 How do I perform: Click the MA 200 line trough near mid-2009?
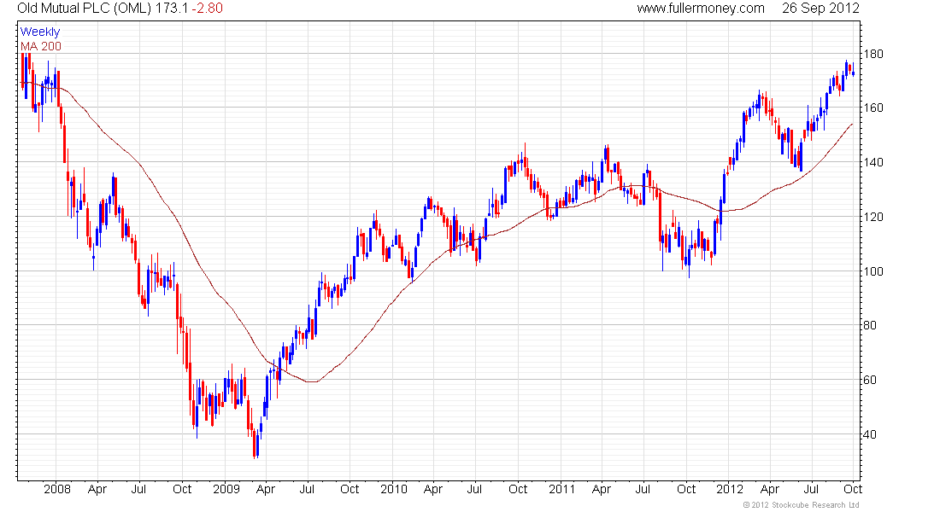coord(312,381)
